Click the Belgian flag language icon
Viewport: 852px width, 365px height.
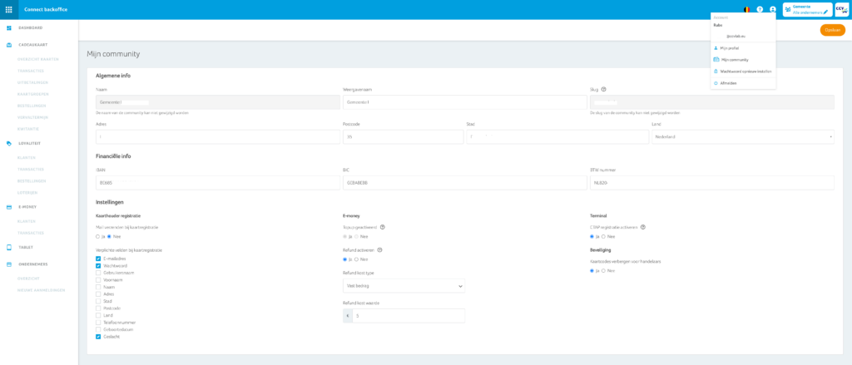[x=746, y=9]
